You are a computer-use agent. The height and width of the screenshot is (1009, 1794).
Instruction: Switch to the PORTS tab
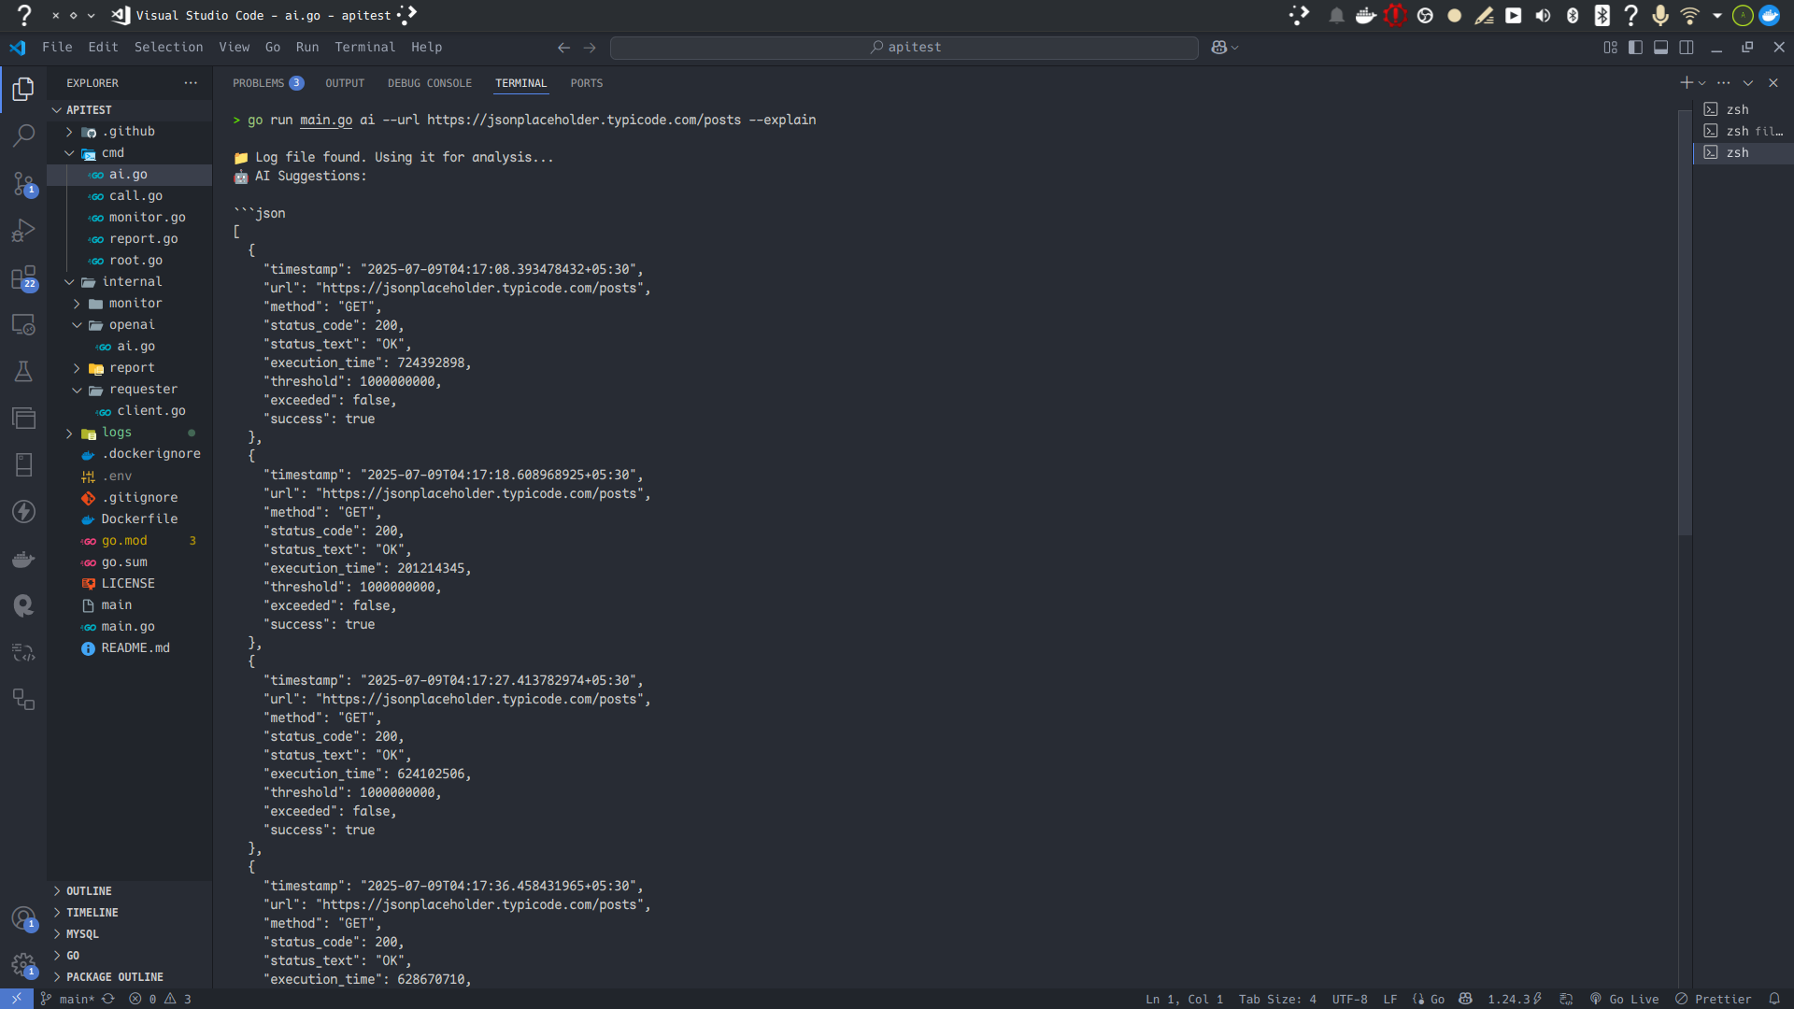(x=587, y=83)
